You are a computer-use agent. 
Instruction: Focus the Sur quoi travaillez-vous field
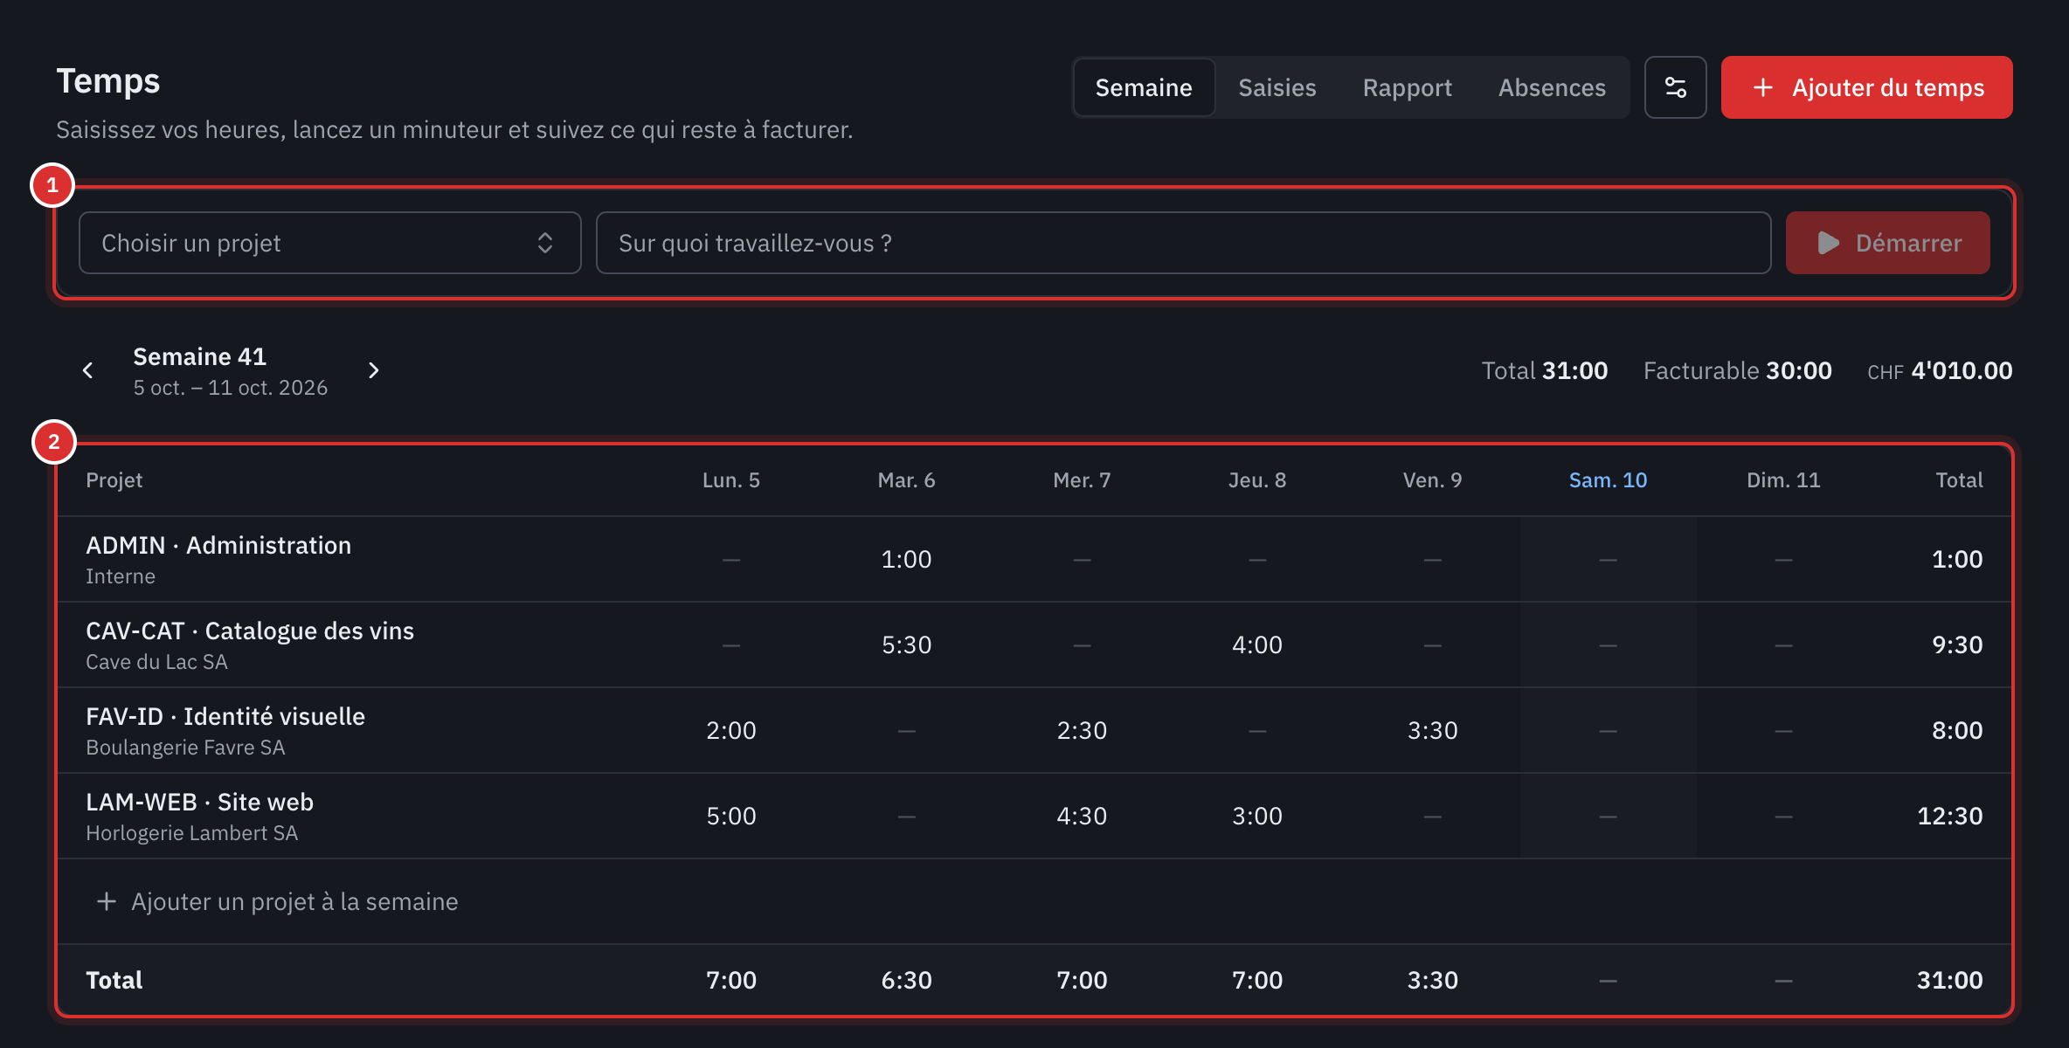click(1183, 243)
